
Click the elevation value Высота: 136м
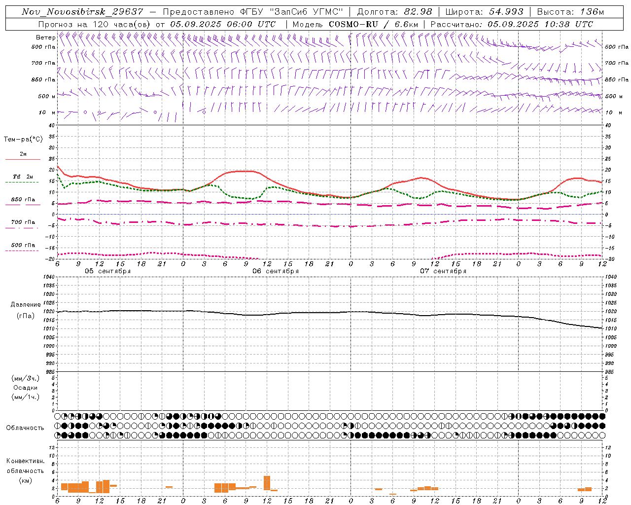click(x=570, y=12)
